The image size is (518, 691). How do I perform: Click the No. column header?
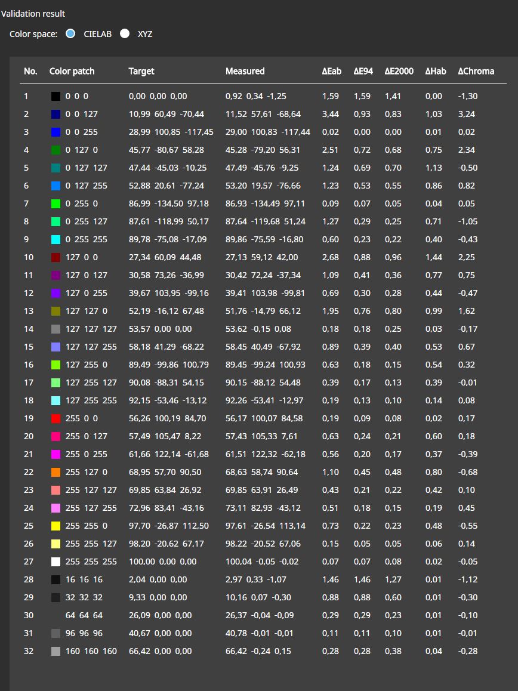click(x=30, y=71)
